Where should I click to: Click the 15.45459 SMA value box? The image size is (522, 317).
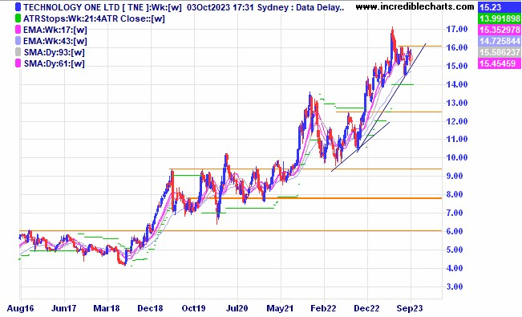coord(500,63)
